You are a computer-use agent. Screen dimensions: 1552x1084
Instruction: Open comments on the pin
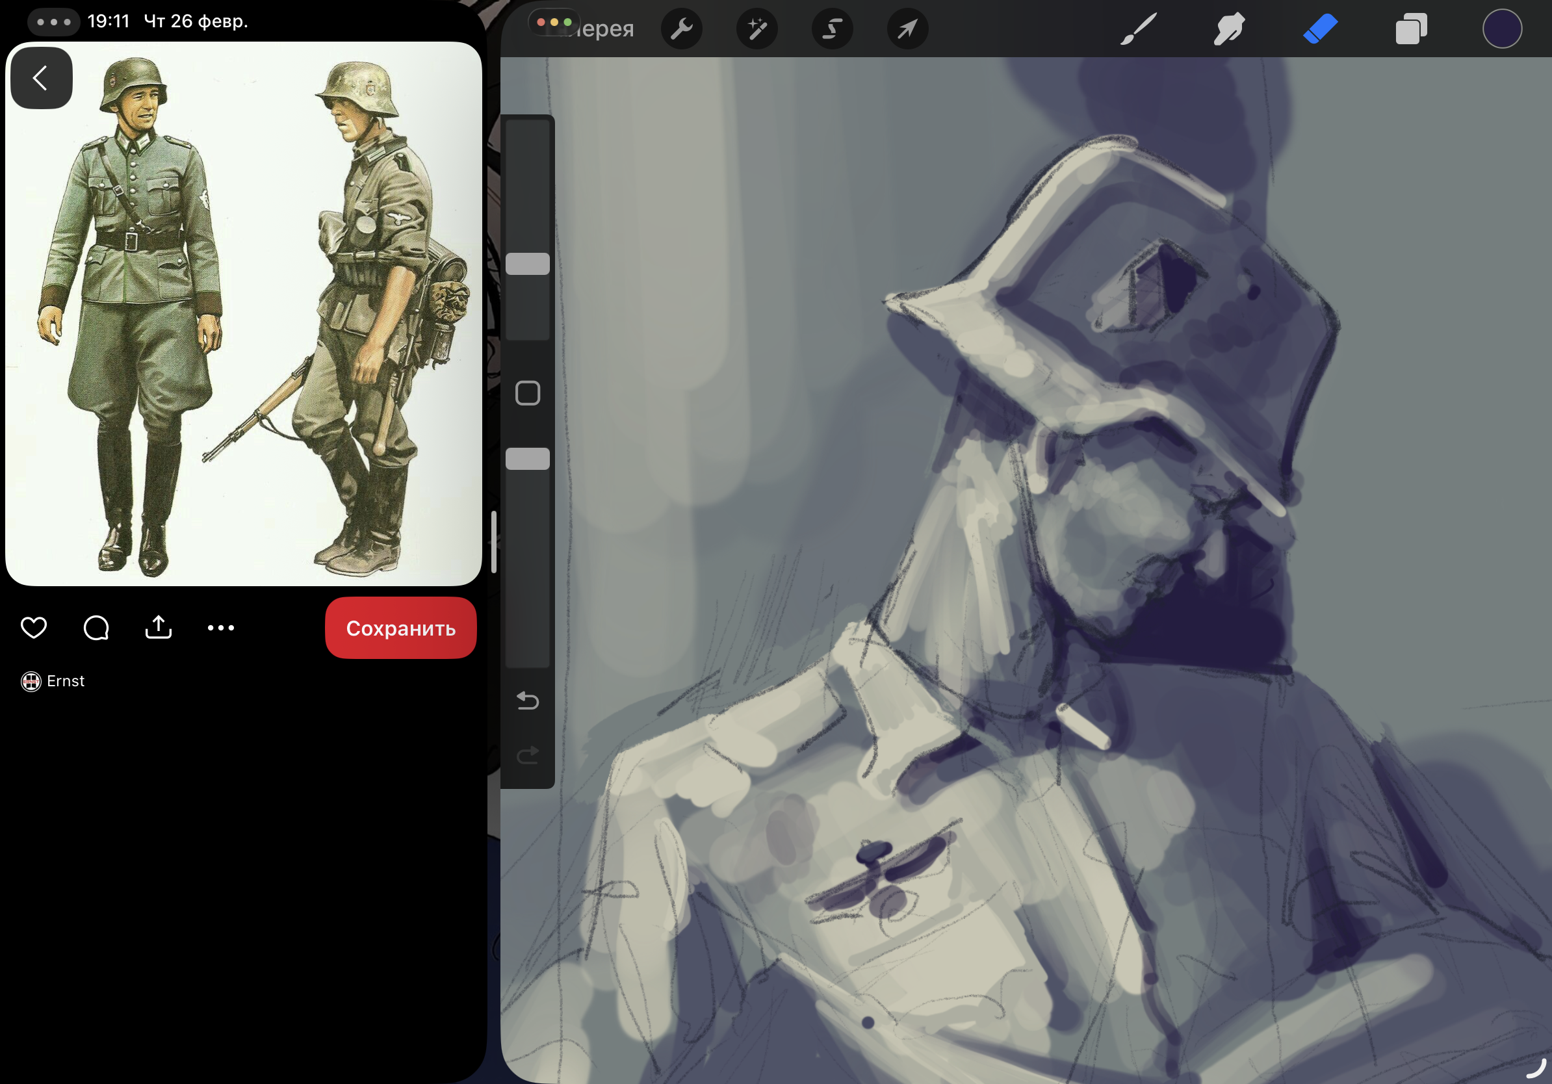coord(96,628)
